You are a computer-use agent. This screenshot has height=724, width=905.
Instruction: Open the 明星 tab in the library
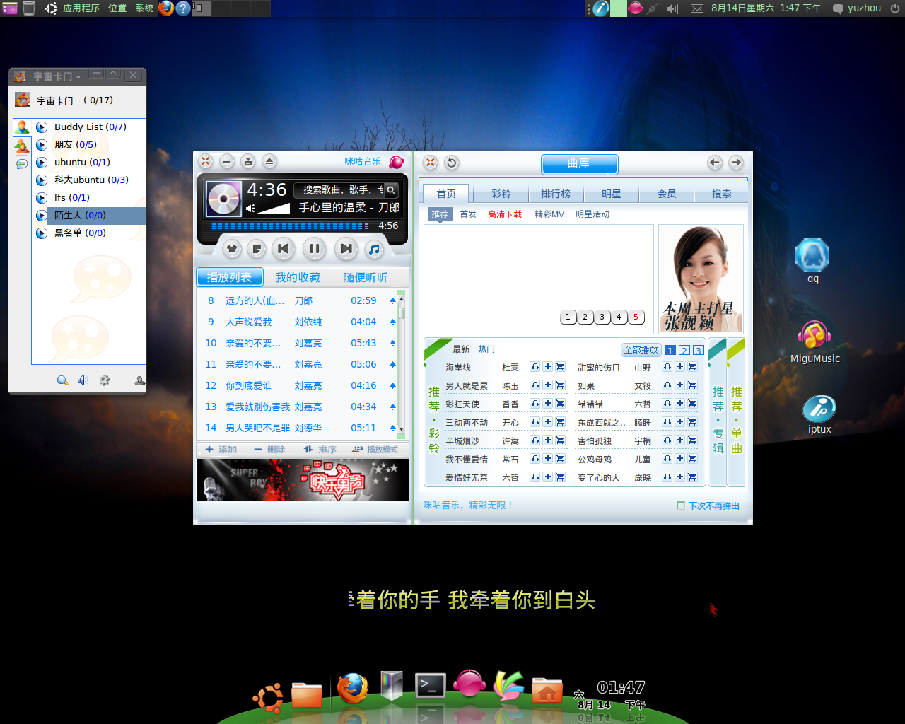coord(612,194)
